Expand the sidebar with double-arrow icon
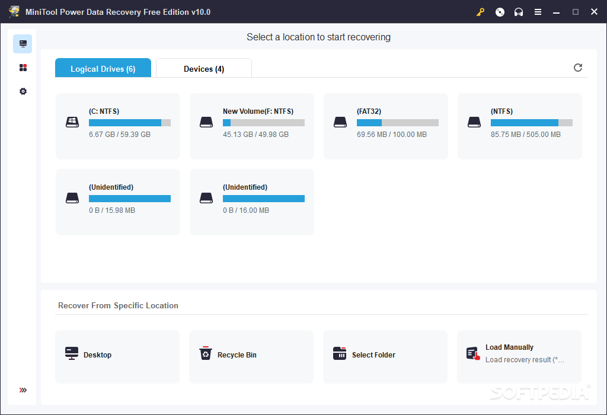 [x=23, y=390]
